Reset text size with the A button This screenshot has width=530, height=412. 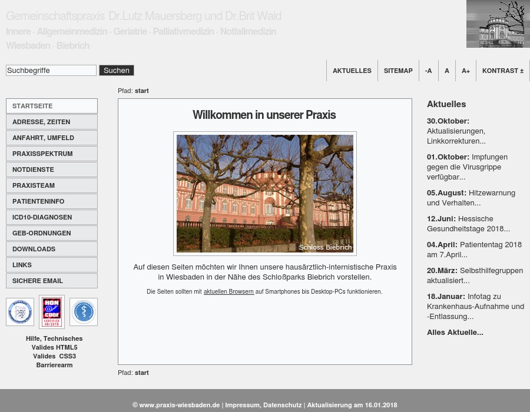click(447, 71)
